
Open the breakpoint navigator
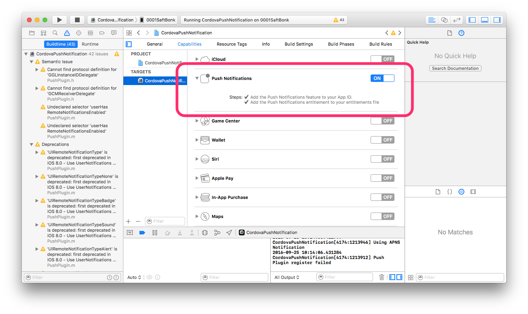point(102,33)
